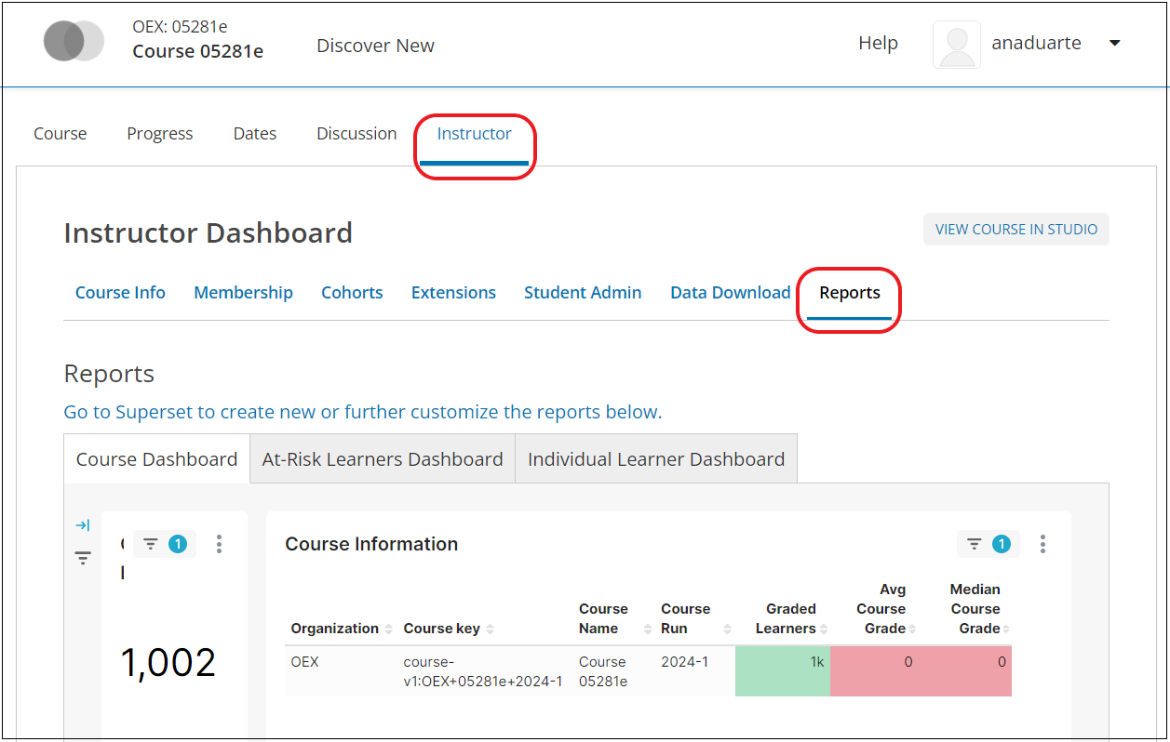
Task: Open the Individual Learner Dashboard tab
Action: click(655, 458)
